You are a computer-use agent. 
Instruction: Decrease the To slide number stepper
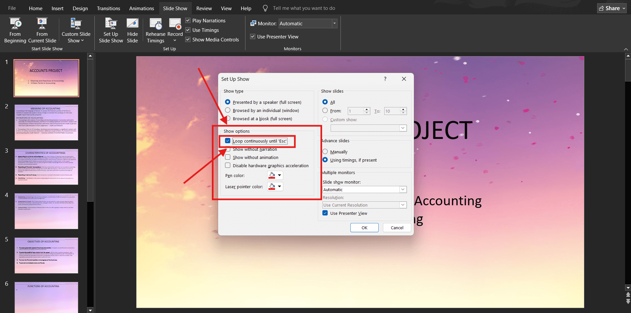403,113
